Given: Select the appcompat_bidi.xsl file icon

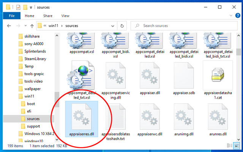Looking at the screenshot, I should click(115, 41).
